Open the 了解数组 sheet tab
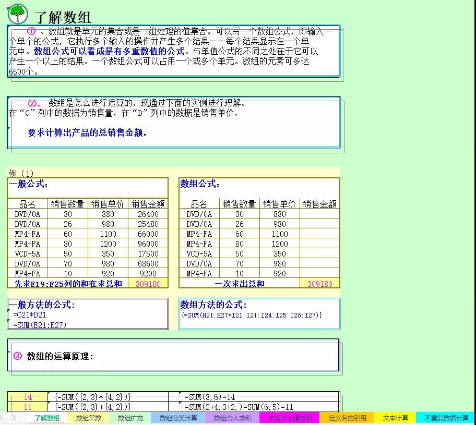The image size is (476, 425). (47, 418)
